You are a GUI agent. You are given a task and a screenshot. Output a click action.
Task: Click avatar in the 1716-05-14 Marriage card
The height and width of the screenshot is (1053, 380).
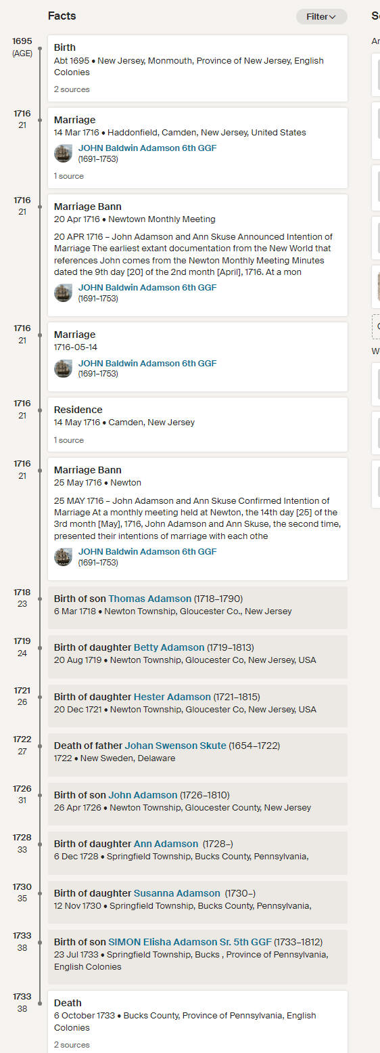click(64, 368)
